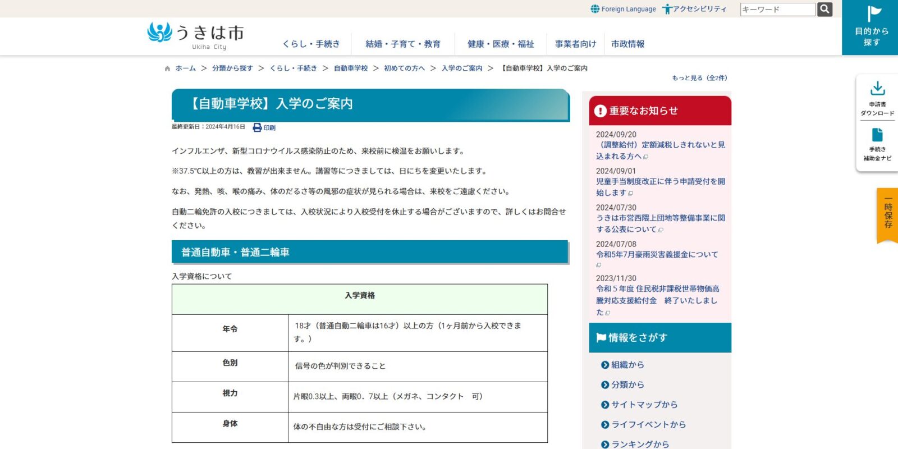The height and width of the screenshot is (449, 898).
Task: Open 自動車学校 breadcrumb link
Action: [x=351, y=68]
